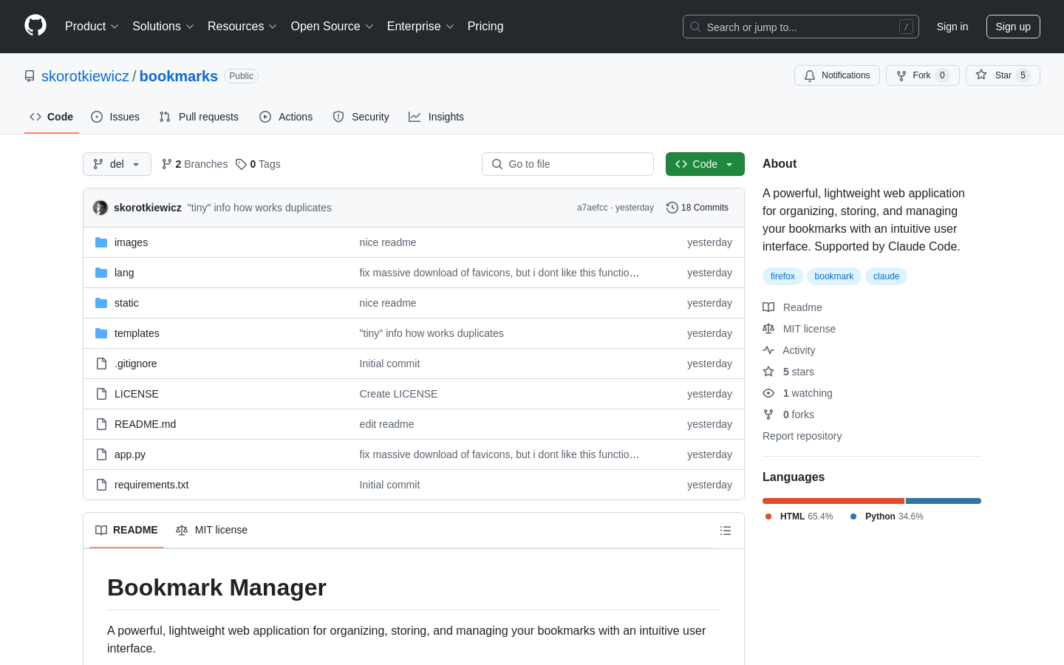
Task: Click the Go to file input
Action: 567,164
